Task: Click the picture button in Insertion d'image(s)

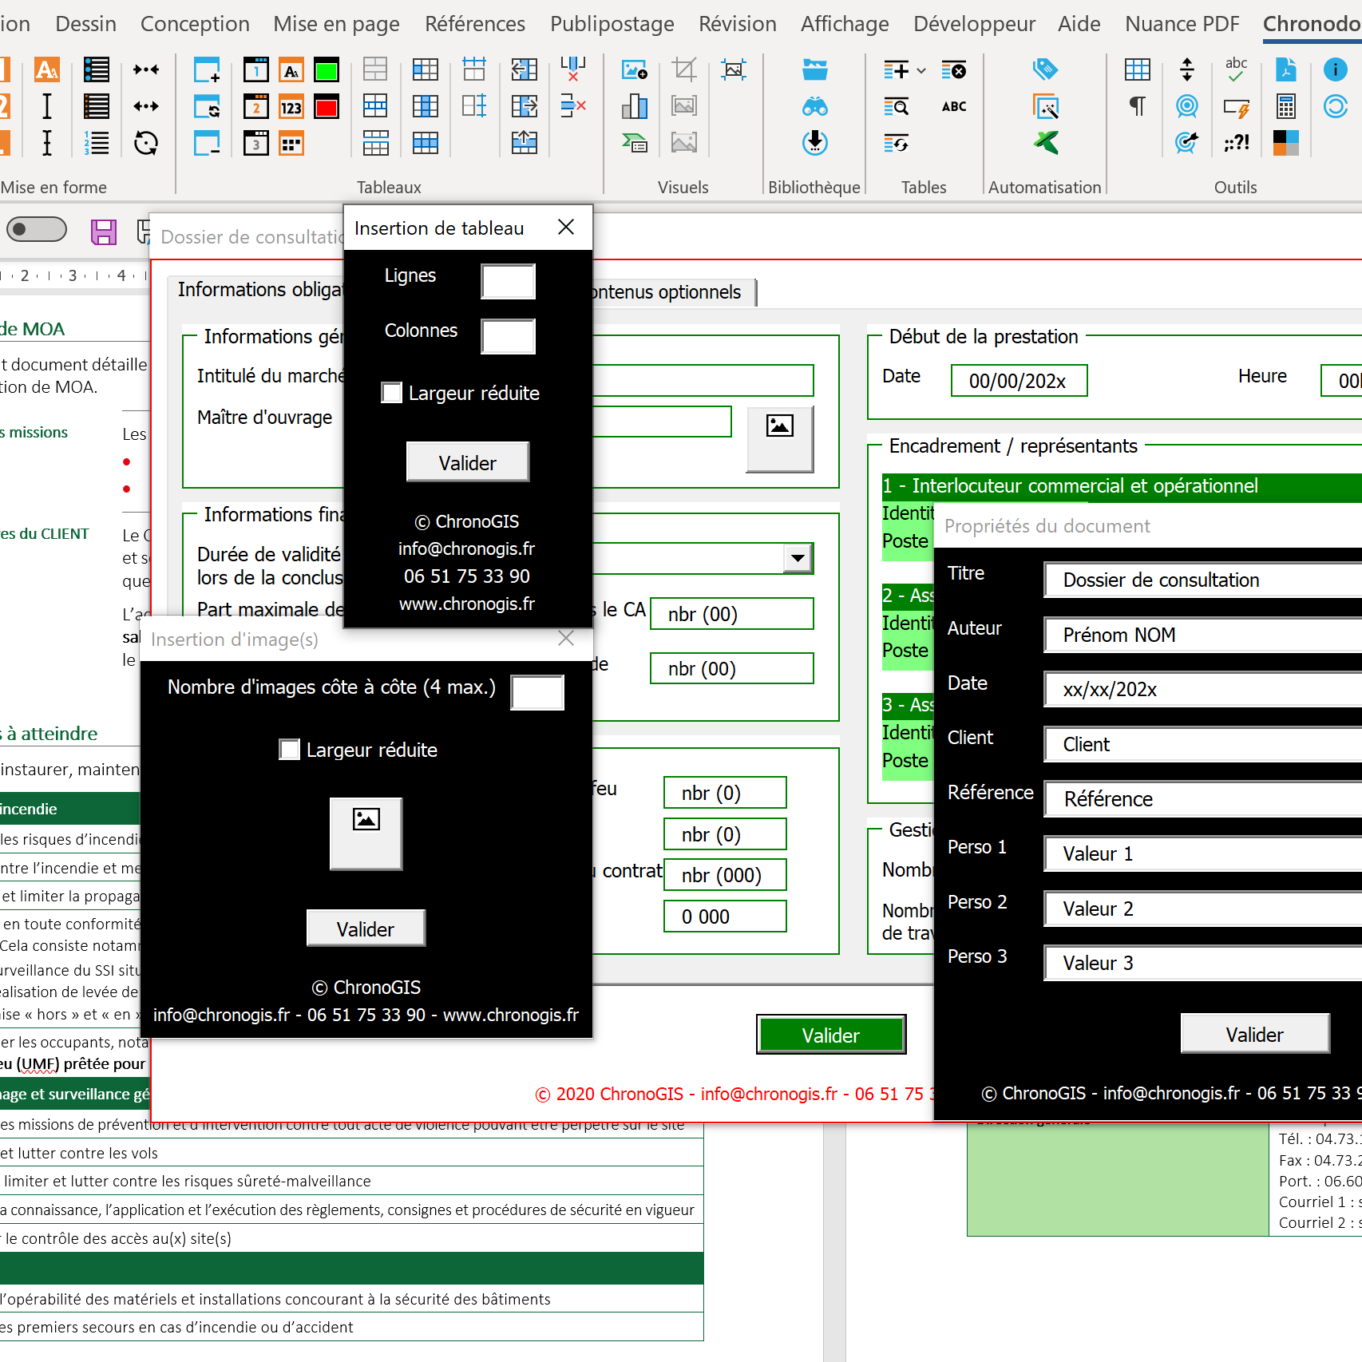Action: click(x=366, y=833)
